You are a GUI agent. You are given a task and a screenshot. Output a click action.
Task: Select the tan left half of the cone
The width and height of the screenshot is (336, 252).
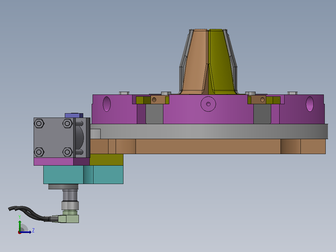(195, 62)
